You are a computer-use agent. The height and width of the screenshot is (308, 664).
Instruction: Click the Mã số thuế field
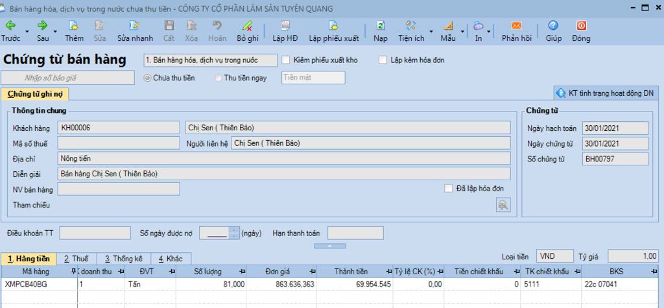[x=119, y=143]
